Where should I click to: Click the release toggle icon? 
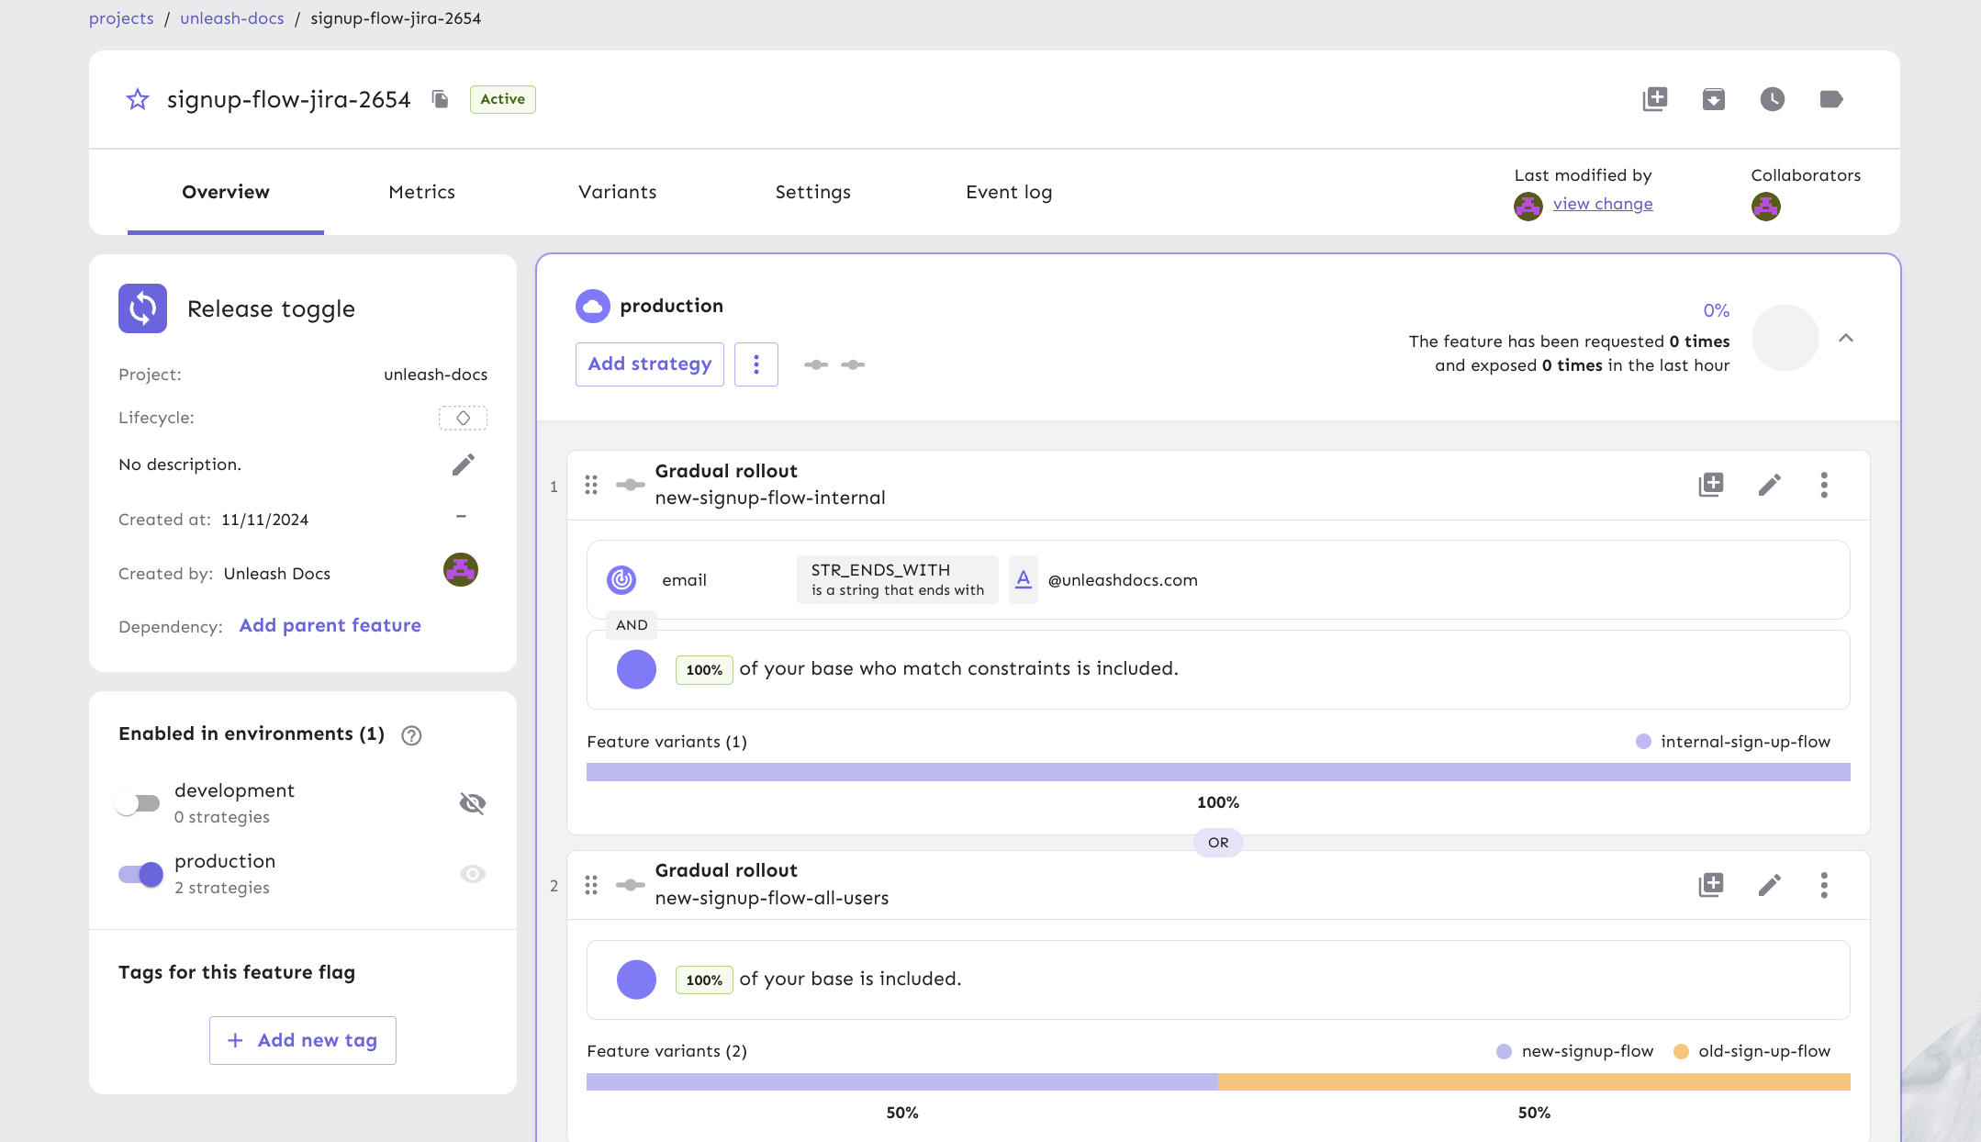coord(143,308)
